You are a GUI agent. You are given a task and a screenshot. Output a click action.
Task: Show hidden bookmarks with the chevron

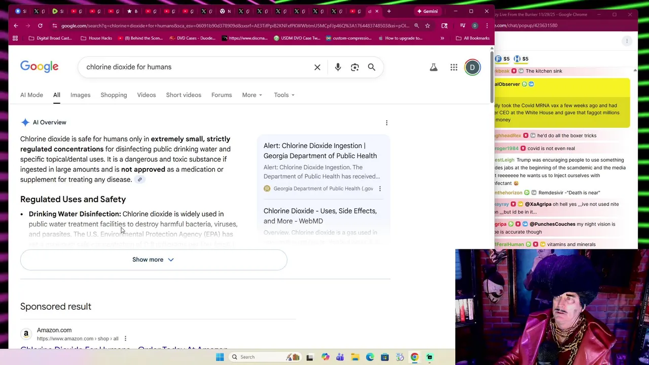tap(442, 38)
